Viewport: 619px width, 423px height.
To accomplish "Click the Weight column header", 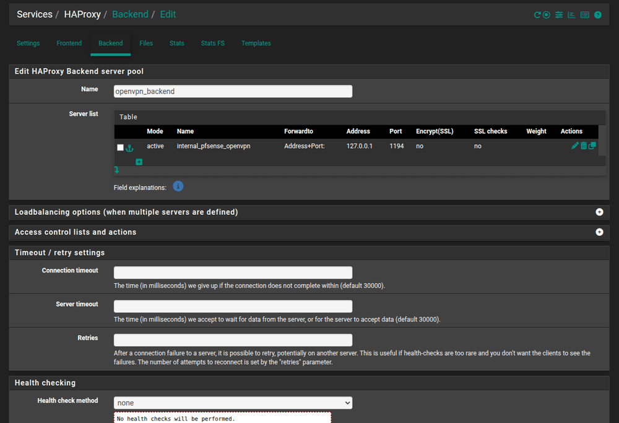I will pos(536,131).
